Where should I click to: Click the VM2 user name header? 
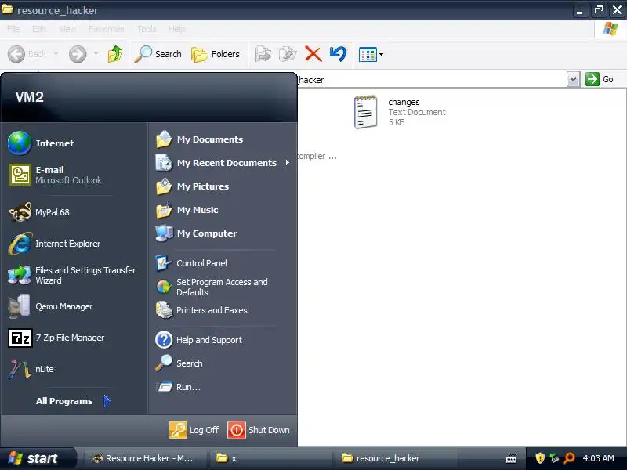point(30,97)
